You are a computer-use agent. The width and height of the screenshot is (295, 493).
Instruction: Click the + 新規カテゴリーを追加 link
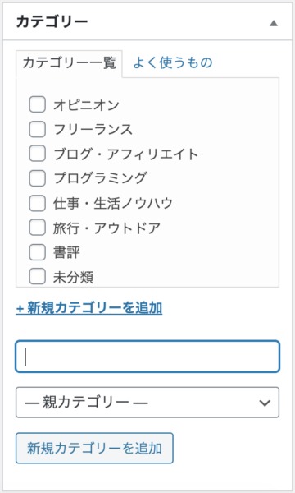[89, 308]
